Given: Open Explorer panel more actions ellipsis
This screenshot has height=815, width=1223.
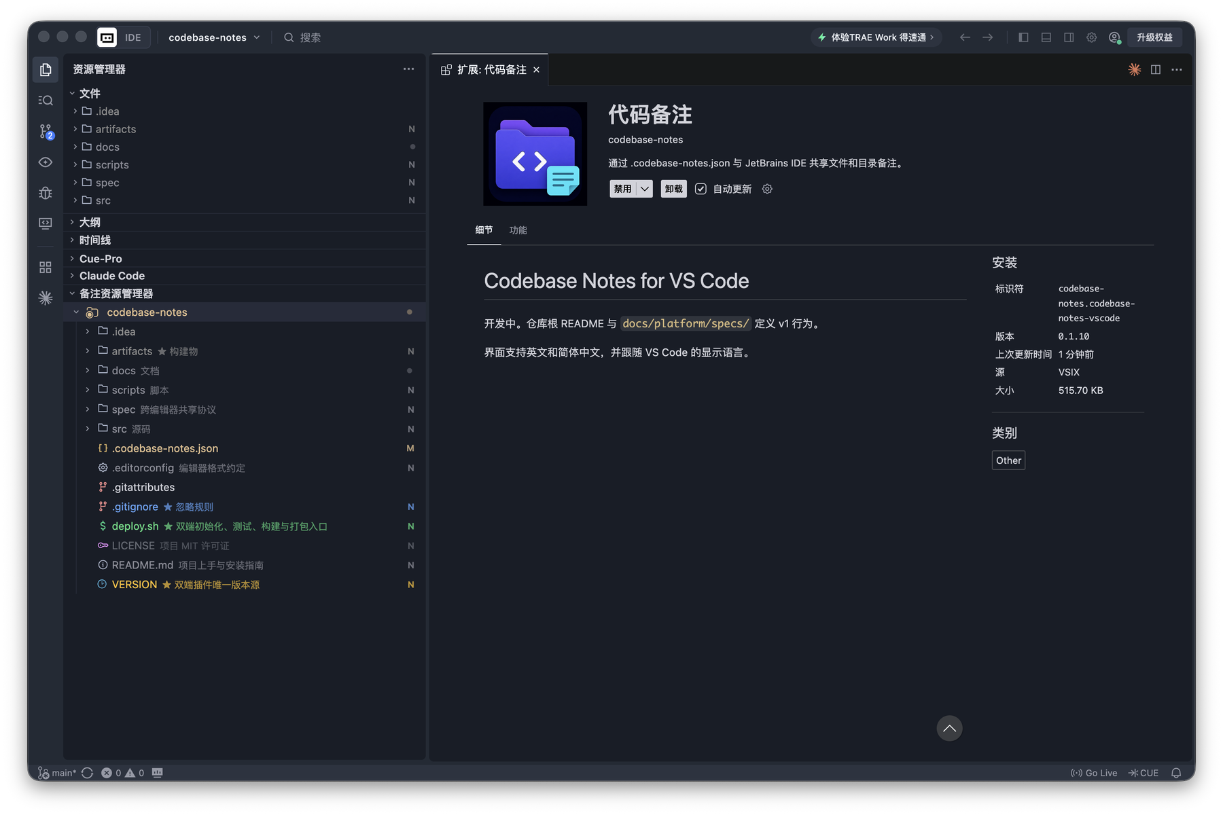Looking at the screenshot, I should 408,69.
